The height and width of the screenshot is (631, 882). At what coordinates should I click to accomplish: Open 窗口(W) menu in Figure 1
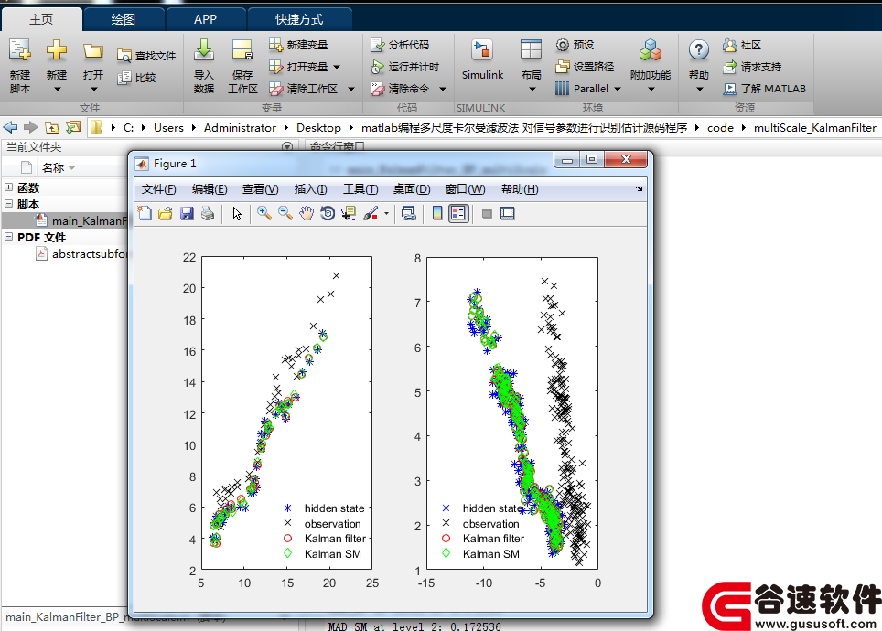tap(465, 189)
